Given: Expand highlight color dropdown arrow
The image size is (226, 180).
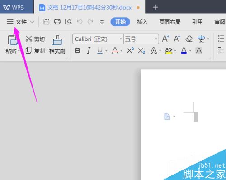Looking at the screenshot, I should (x=175, y=50).
